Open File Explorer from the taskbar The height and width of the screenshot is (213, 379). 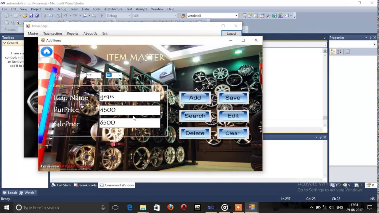(x=143, y=207)
